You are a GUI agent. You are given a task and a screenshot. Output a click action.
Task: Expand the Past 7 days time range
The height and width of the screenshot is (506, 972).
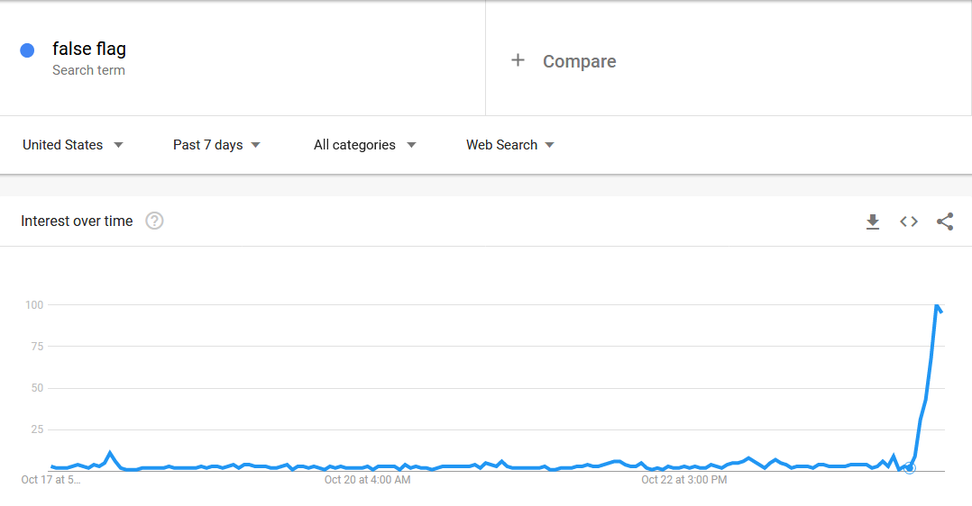[216, 145]
